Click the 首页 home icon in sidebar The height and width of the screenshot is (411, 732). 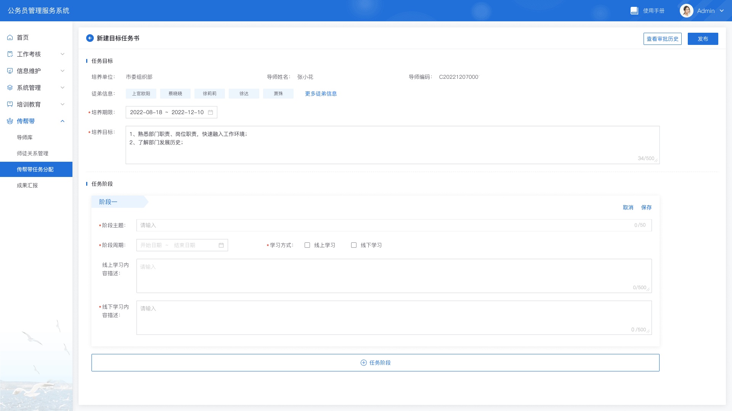click(x=10, y=37)
